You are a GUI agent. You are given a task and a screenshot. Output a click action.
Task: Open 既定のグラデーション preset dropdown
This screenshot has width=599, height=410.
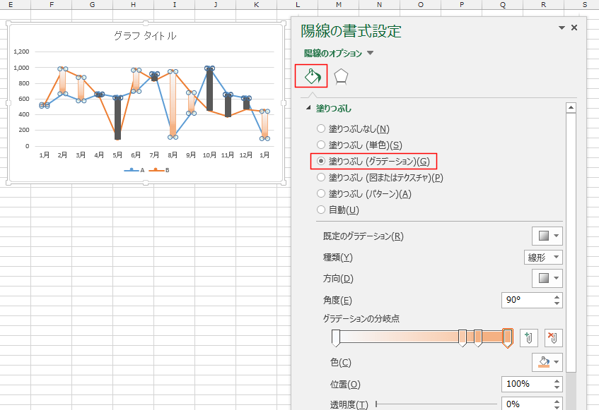(x=547, y=236)
